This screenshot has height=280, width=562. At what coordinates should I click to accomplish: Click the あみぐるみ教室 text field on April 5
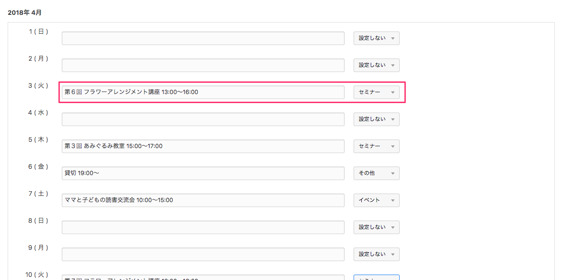(x=203, y=146)
